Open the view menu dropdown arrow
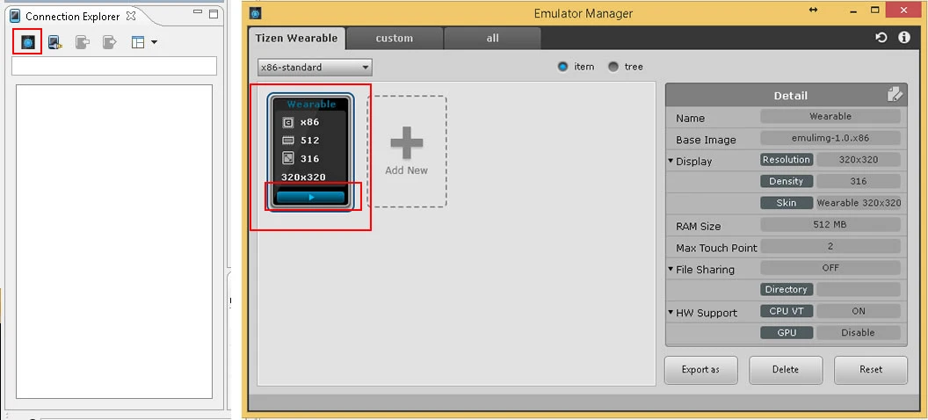 tap(154, 42)
